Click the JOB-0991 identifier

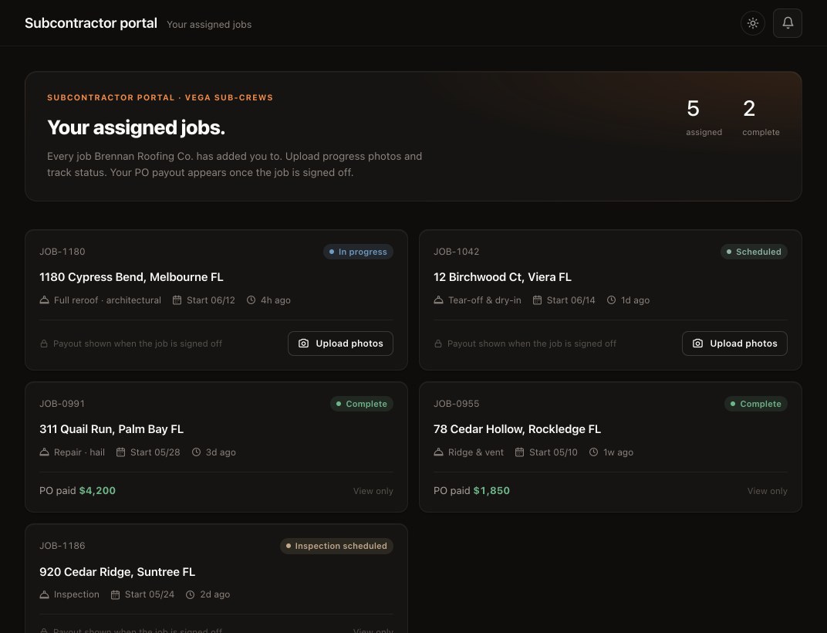pos(62,404)
